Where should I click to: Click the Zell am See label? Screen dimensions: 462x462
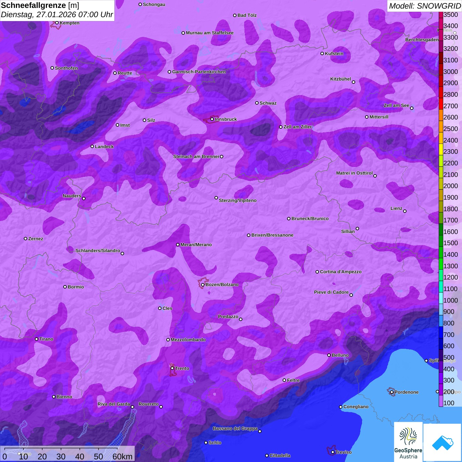click(396, 105)
